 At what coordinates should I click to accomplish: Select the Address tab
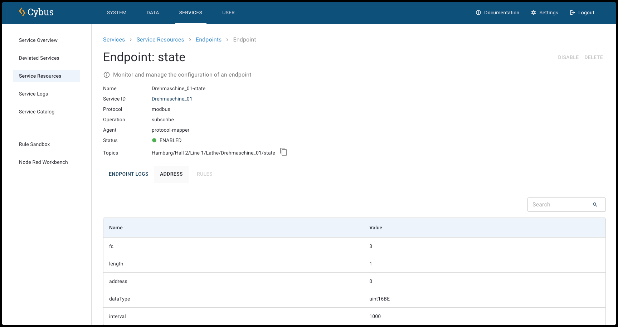tap(171, 174)
